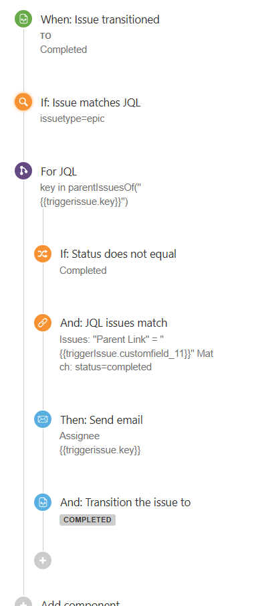Open the Then: Send email action
Image resolution: width=262 pixels, height=606 pixels.
tap(102, 420)
